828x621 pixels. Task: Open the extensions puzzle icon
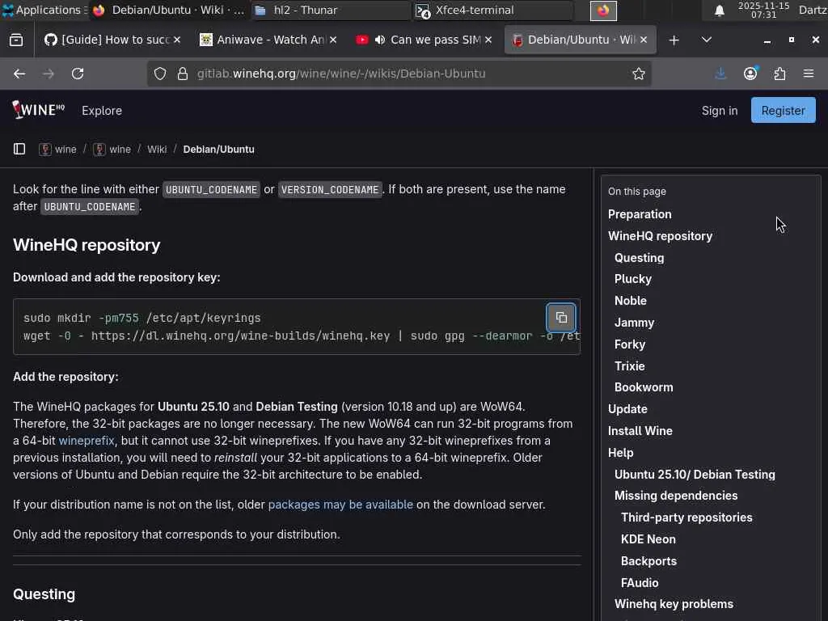(x=779, y=74)
